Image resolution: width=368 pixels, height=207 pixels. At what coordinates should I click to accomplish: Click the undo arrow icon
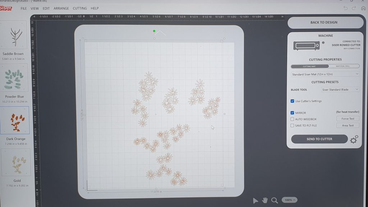345,8
